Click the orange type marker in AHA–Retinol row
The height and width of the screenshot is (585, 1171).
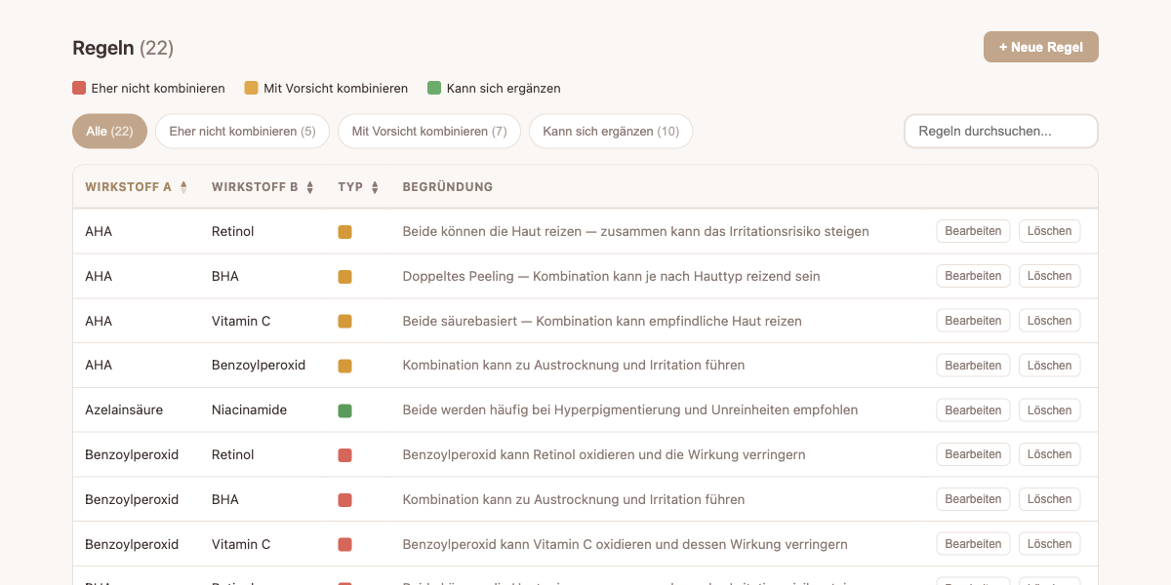344,232
